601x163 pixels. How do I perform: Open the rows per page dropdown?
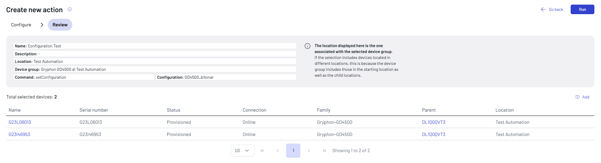tap(242, 151)
